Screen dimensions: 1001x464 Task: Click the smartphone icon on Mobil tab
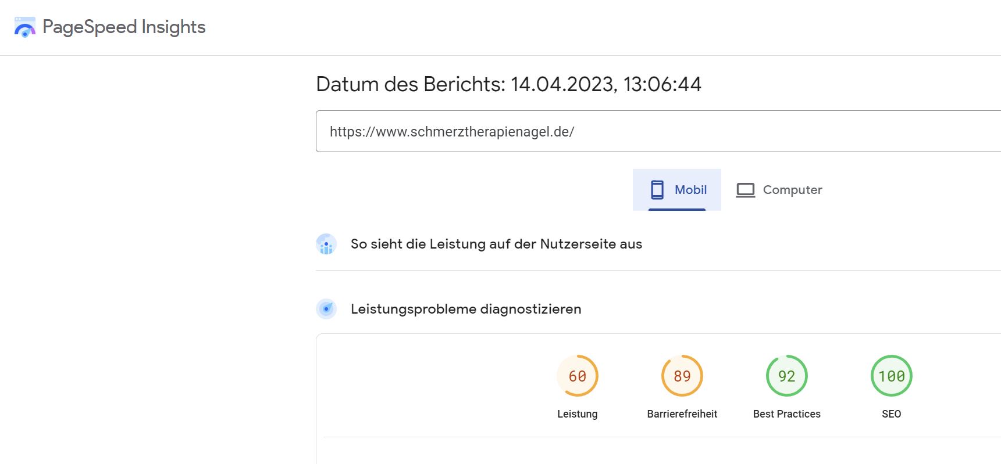coord(657,190)
